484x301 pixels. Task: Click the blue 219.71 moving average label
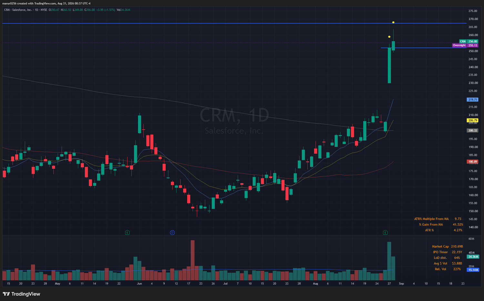(x=473, y=100)
